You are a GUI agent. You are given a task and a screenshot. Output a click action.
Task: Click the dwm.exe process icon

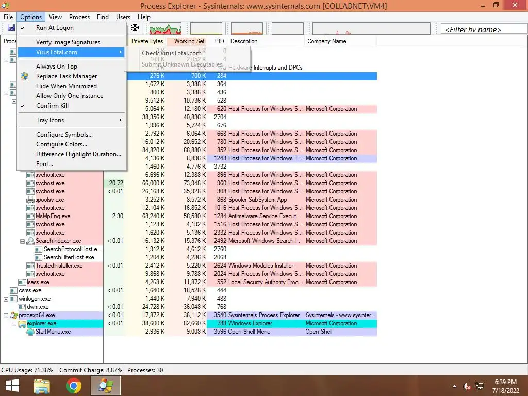22,307
